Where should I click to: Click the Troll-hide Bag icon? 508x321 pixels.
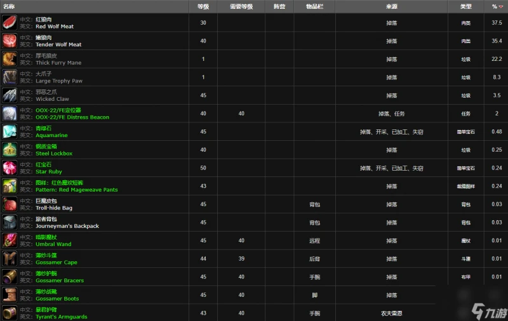(10, 204)
